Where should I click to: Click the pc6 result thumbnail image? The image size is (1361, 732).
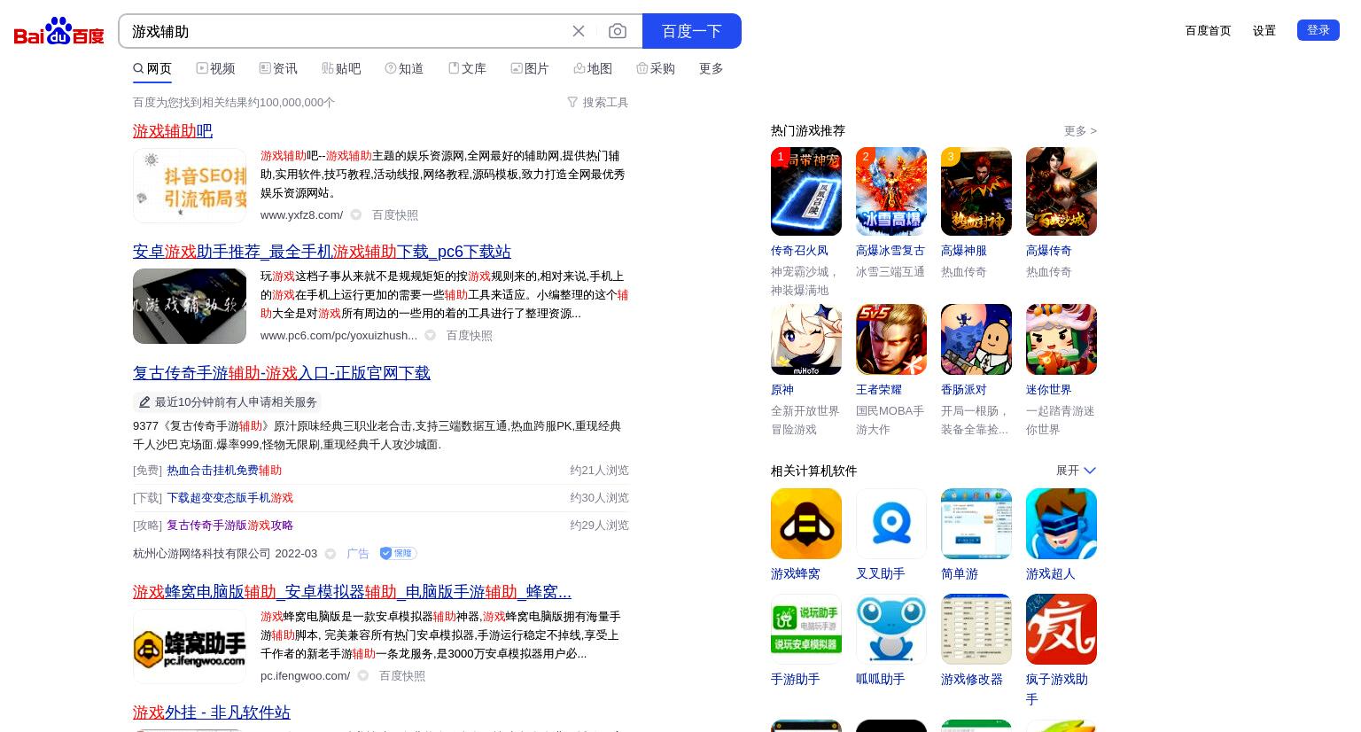coord(190,306)
